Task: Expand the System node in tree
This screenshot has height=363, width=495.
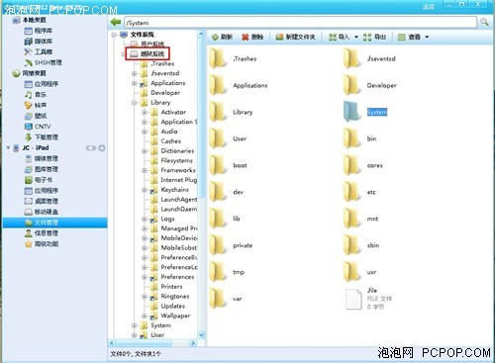Action: pyautogui.click(x=134, y=325)
